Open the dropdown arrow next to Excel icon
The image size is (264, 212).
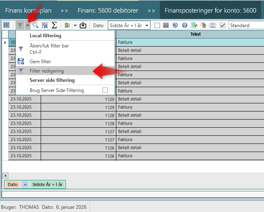[75, 25]
